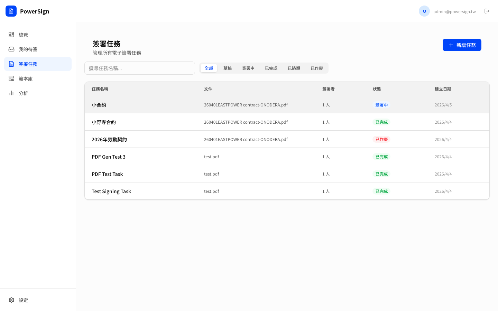
Task: Switch to 已過期 filter tab
Action: (x=294, y=68)
